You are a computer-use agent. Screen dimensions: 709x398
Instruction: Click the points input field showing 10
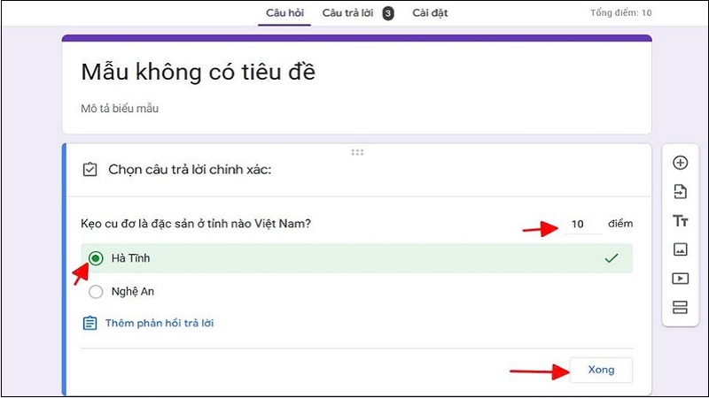tap(583, 224)
